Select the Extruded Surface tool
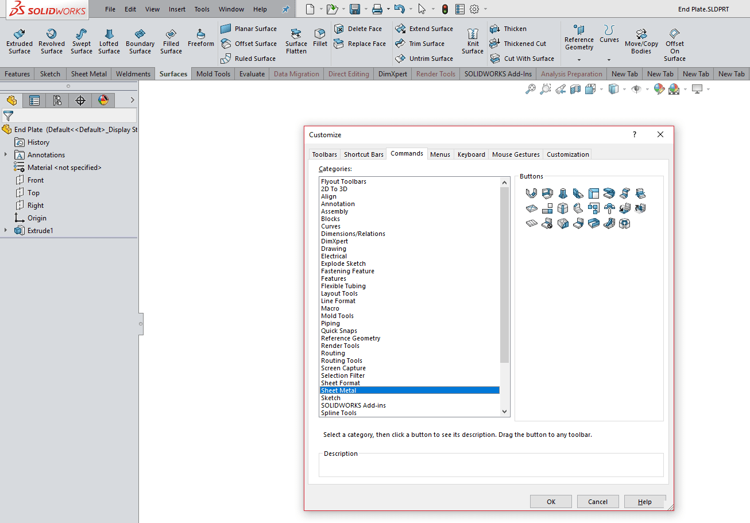Image resolution: width=750 pixels, height=523 pixels. click(20, 41)
